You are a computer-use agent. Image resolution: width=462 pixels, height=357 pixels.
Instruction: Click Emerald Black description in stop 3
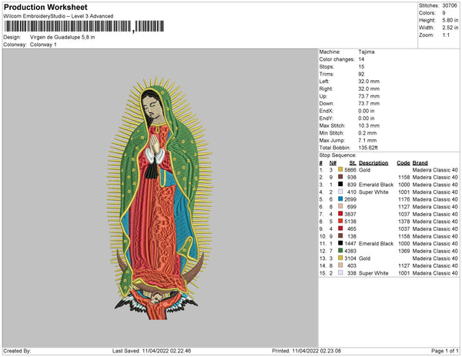376,185
